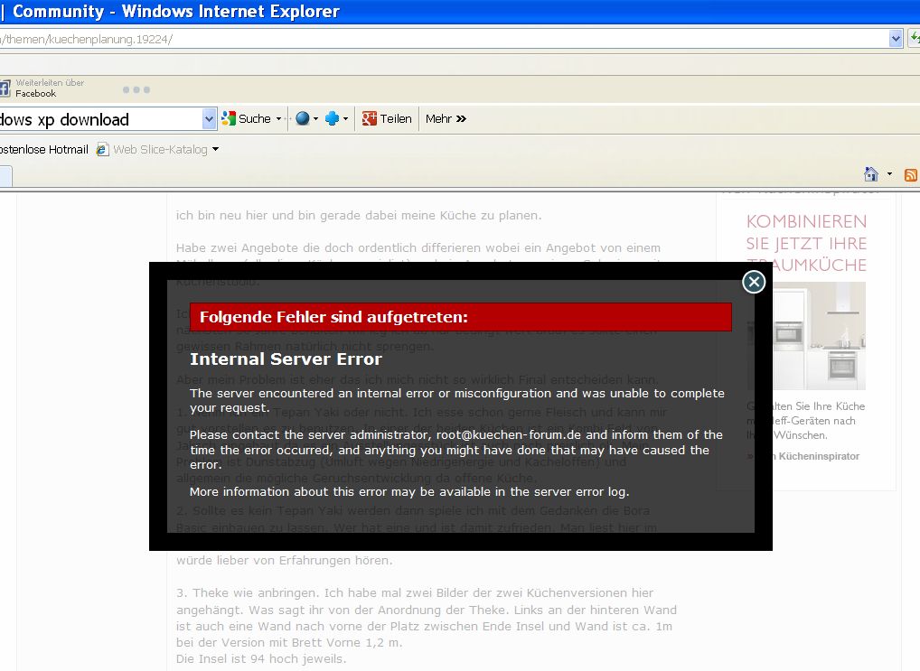Open the dropdown next to home icon
The image size is (920, 671).
(x=889, y=174)
